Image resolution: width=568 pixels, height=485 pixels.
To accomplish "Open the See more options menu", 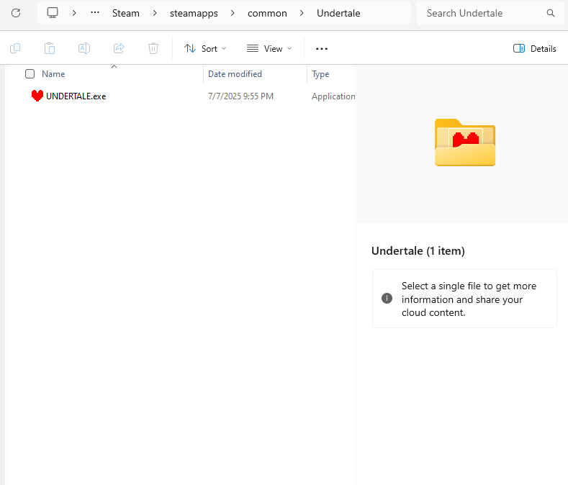I will click(322, 48).
